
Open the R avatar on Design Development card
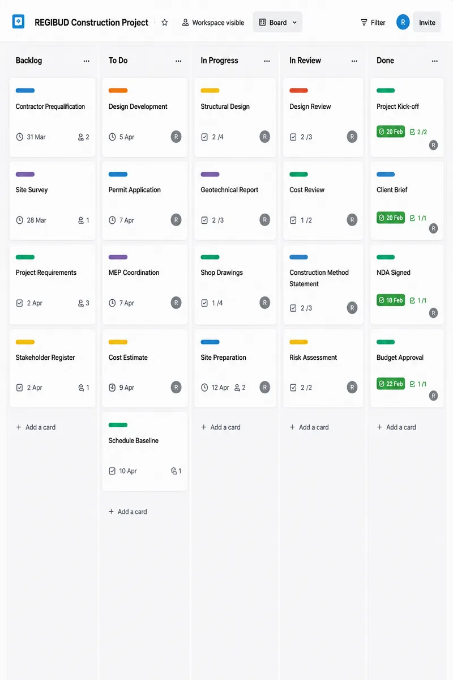pyautogui.click(x=176, y=137)
